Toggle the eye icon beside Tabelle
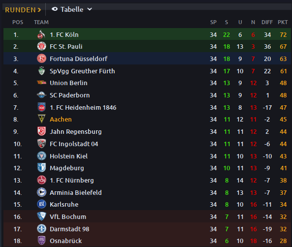The width and height of the screenshot is (292, 247). tap(55, 9)
